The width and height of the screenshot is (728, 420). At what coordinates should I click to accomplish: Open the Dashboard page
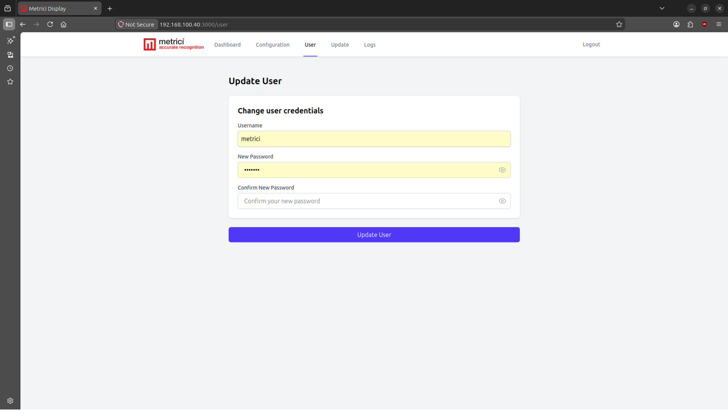[x=227, y=45]
